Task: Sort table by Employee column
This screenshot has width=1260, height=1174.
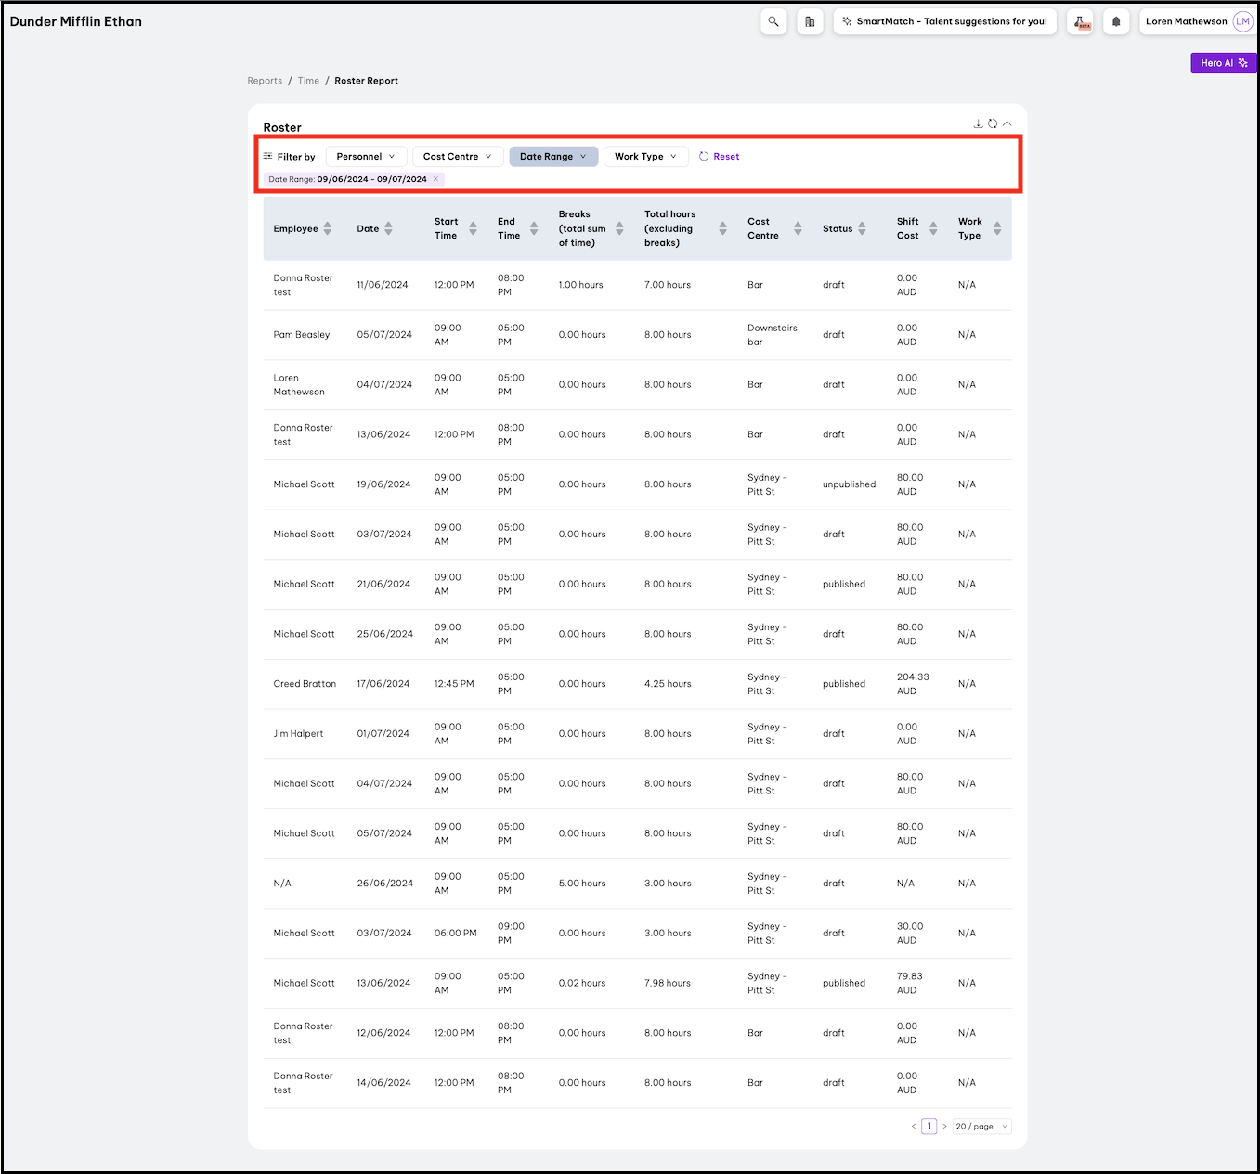Action: (327, 228)
